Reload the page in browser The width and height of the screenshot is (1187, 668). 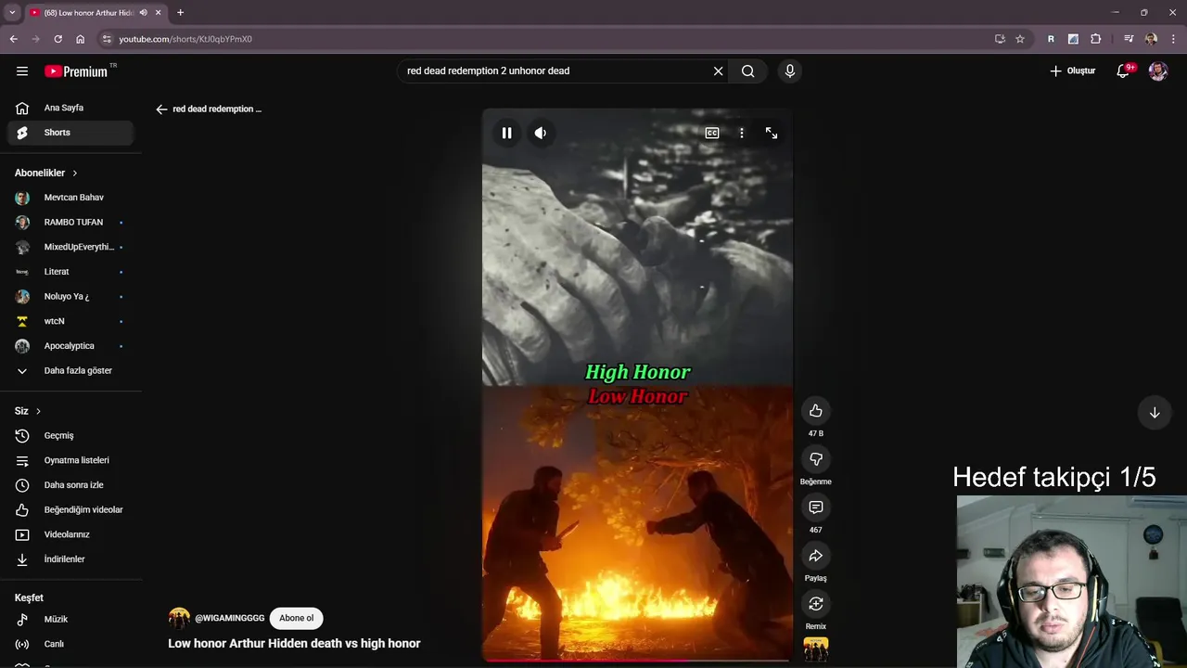pos(57,39)
